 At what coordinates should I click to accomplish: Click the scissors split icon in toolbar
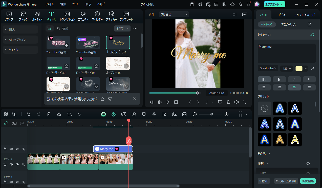(x=59, y=114)
